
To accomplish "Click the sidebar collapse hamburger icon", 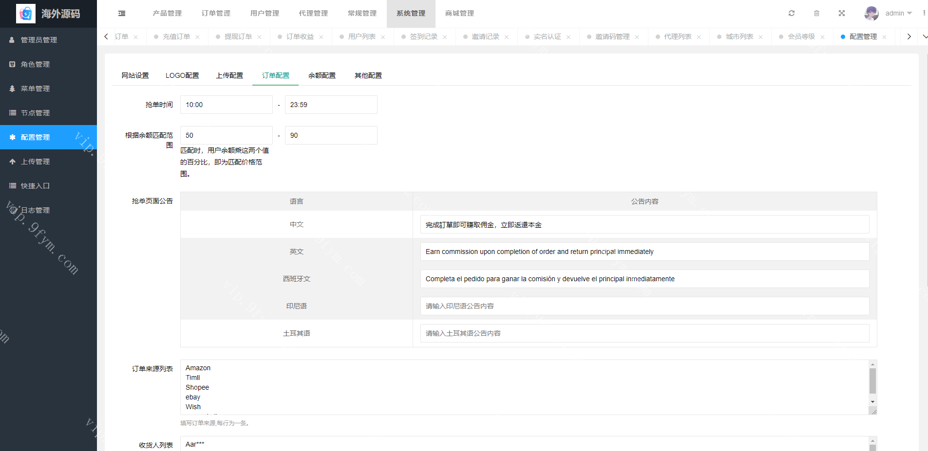I will (x=122, y=14).
